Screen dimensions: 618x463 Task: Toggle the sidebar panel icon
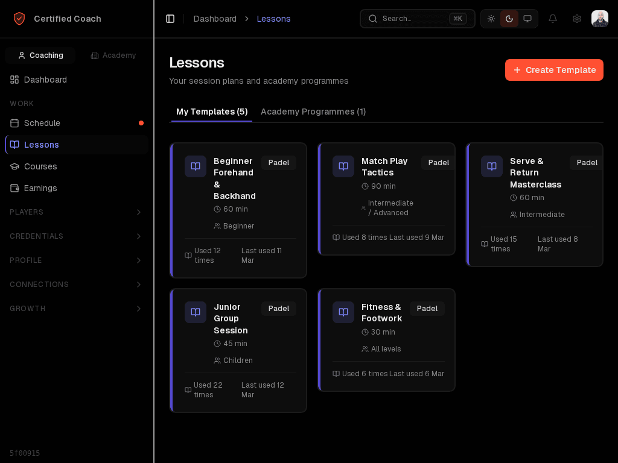click(x=170, y=19)
